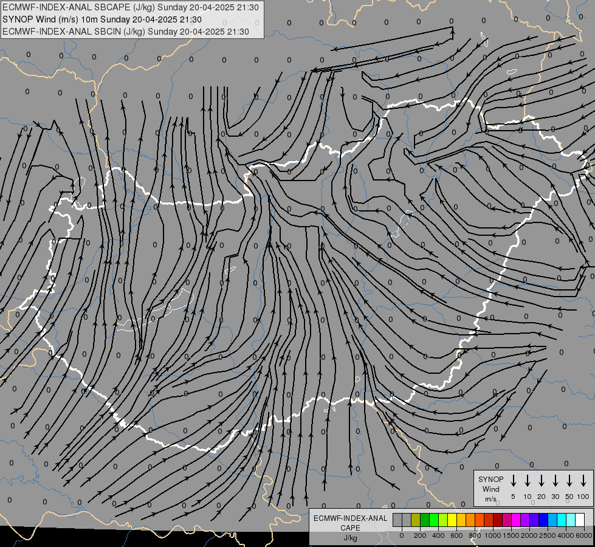Pick the cyan swatch left of 4000
Screen dimensions: 595x547
point(562,520)
